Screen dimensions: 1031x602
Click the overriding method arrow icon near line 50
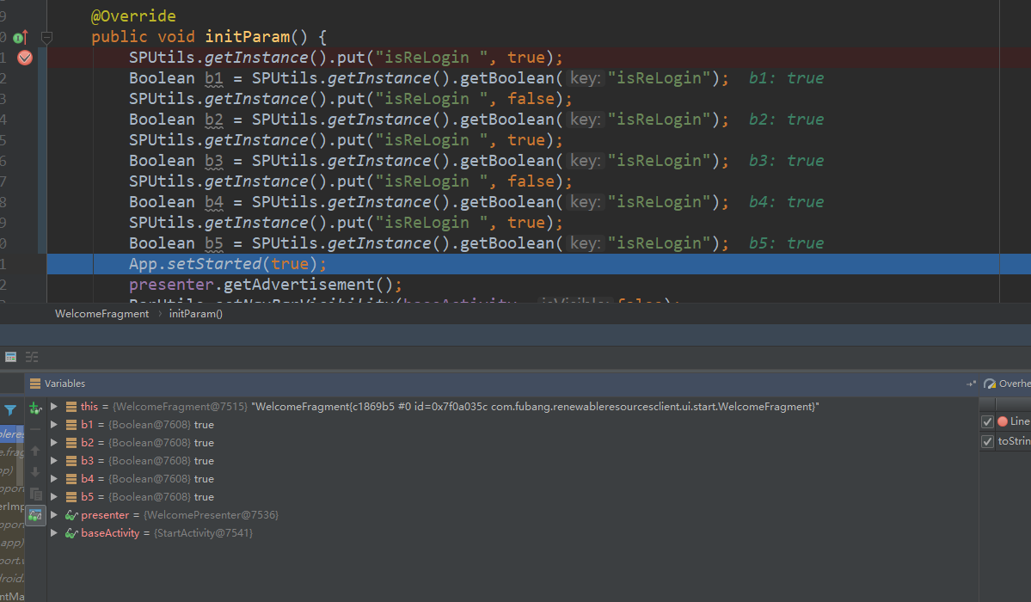[18, 37]
